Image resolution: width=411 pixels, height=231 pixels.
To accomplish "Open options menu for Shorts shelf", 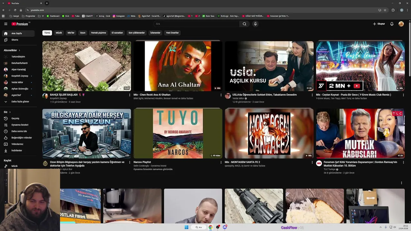I will pos(401,183).
